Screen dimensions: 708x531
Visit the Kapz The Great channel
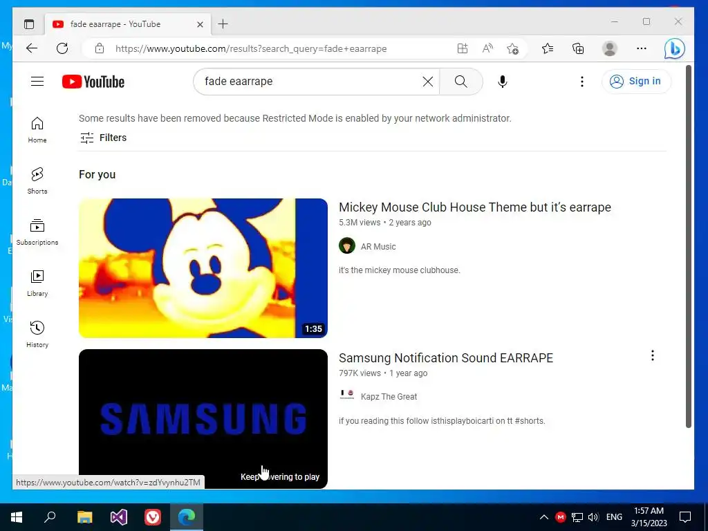pos(389,396)
